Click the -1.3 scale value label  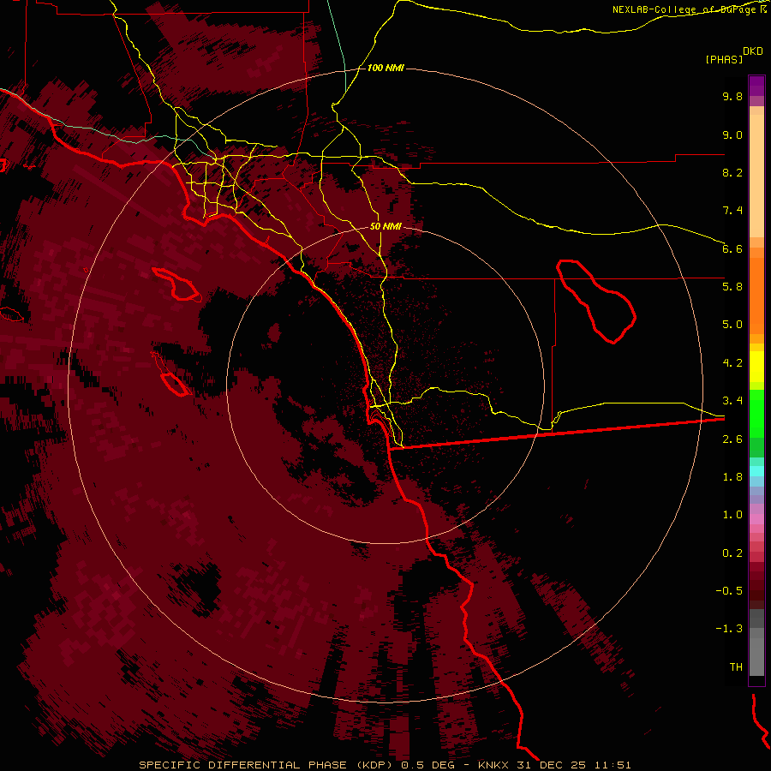coord(729,629)
